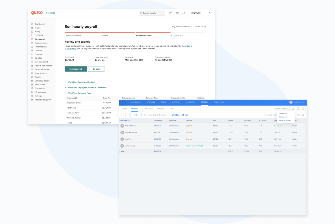Open the Group by dropdown in Sling
This screenshot has height=224, width=335.
click(x=271, y=115)
